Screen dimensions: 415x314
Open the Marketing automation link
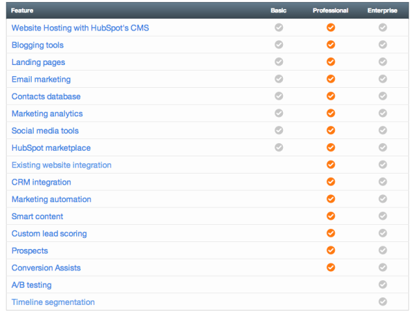coord(51,199)
